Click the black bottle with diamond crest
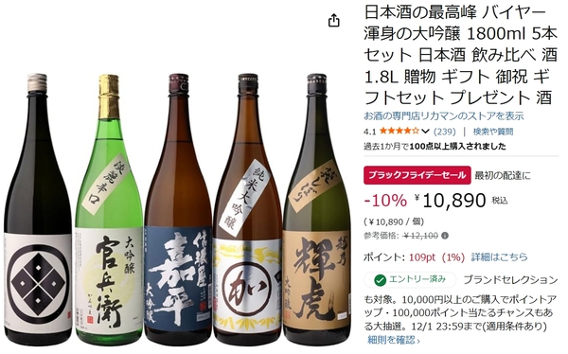Image resolution: width=568 pixels, height=354 pixels. point(38,209)
